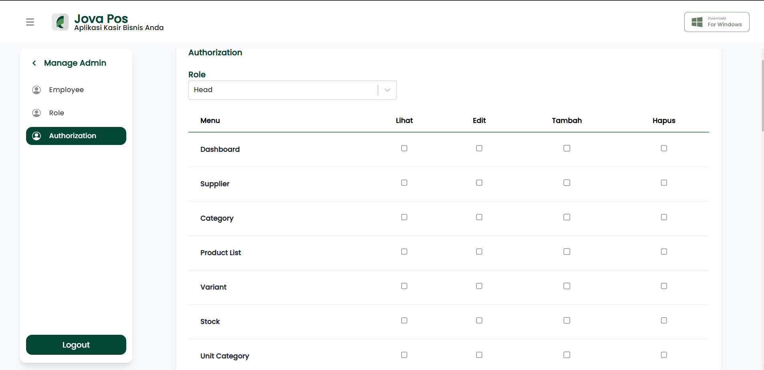This screenshot has height=370, width=764.
Task: Open the hamburger menu icon
Action: [30, 22]
